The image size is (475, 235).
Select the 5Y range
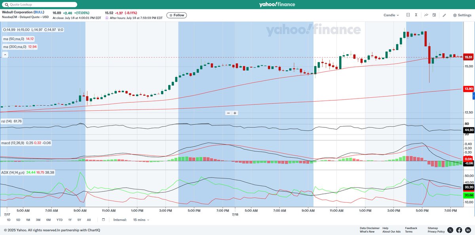(79, 220)
